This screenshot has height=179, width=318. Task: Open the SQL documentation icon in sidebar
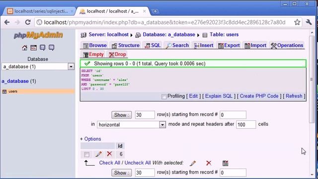tap(51, 48)
